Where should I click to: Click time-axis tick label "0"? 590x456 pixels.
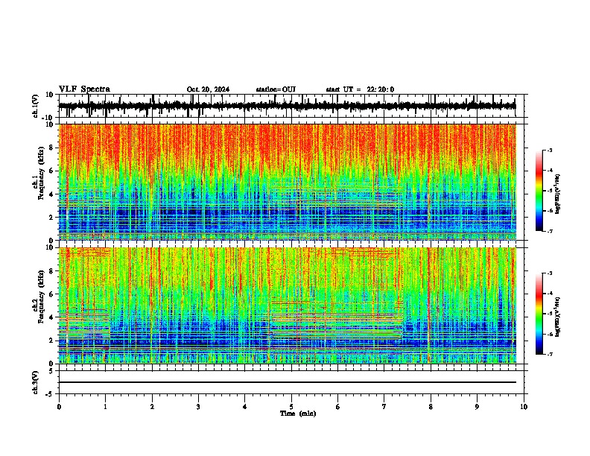tap(59, 407)
